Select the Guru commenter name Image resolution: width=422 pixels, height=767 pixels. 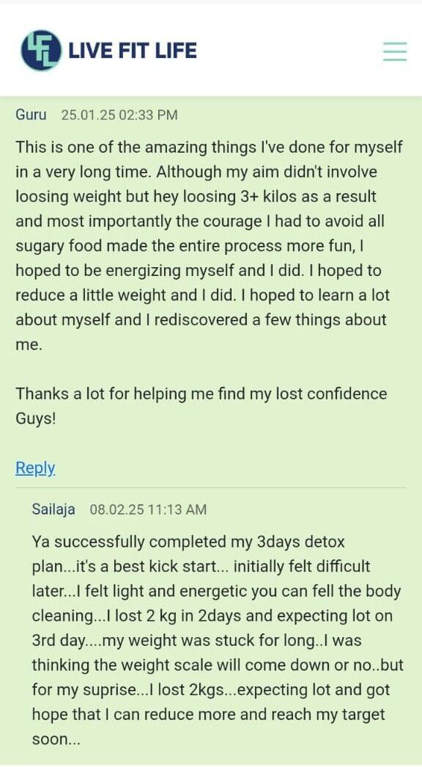pyautogui.click(x=32, y=115)
